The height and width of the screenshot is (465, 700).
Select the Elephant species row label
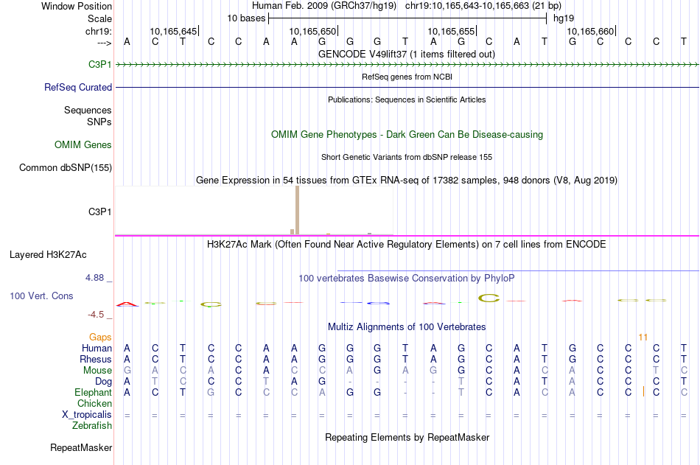point(94,392)
